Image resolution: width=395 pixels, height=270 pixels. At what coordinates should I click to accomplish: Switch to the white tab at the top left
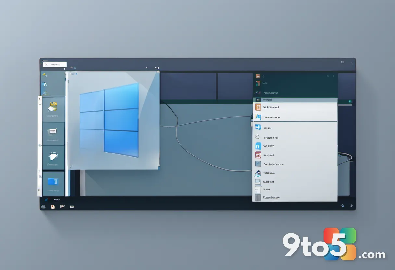pos(55,64)
